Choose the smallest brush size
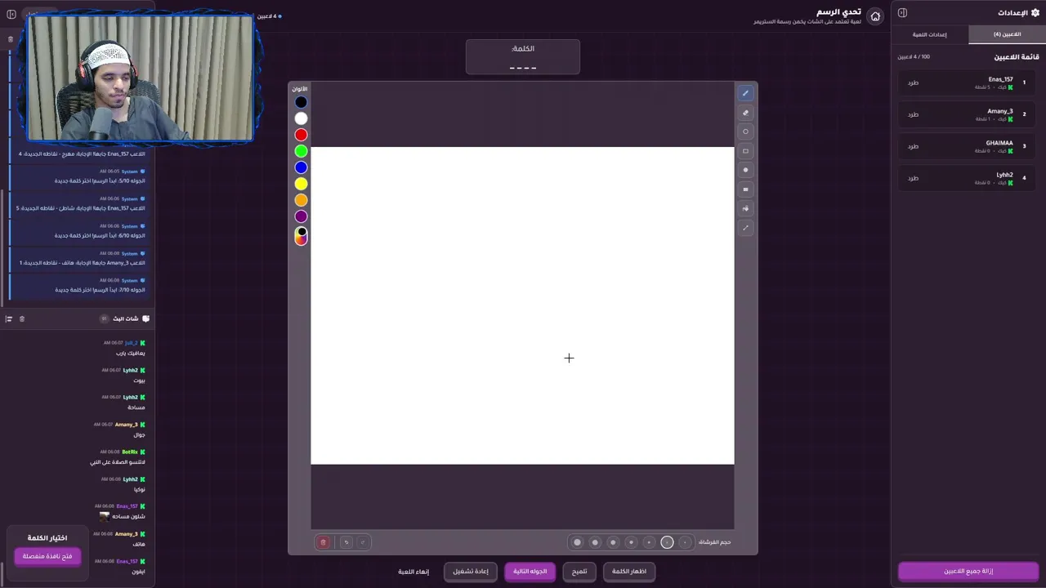The height and width of the screenshot is (588, 1046). point(685,542)
